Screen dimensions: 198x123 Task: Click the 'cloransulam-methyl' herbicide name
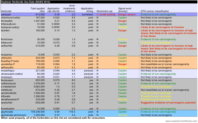pyautogui.click(x=12, y=74)
